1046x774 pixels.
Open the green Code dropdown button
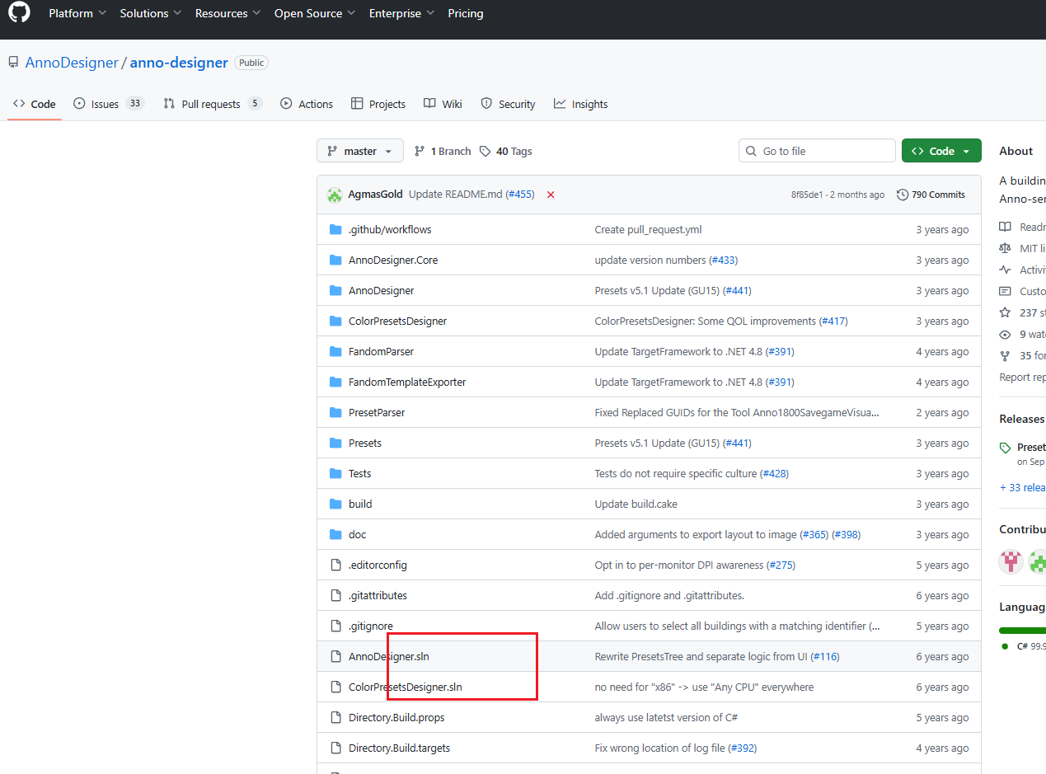[941, 151]
